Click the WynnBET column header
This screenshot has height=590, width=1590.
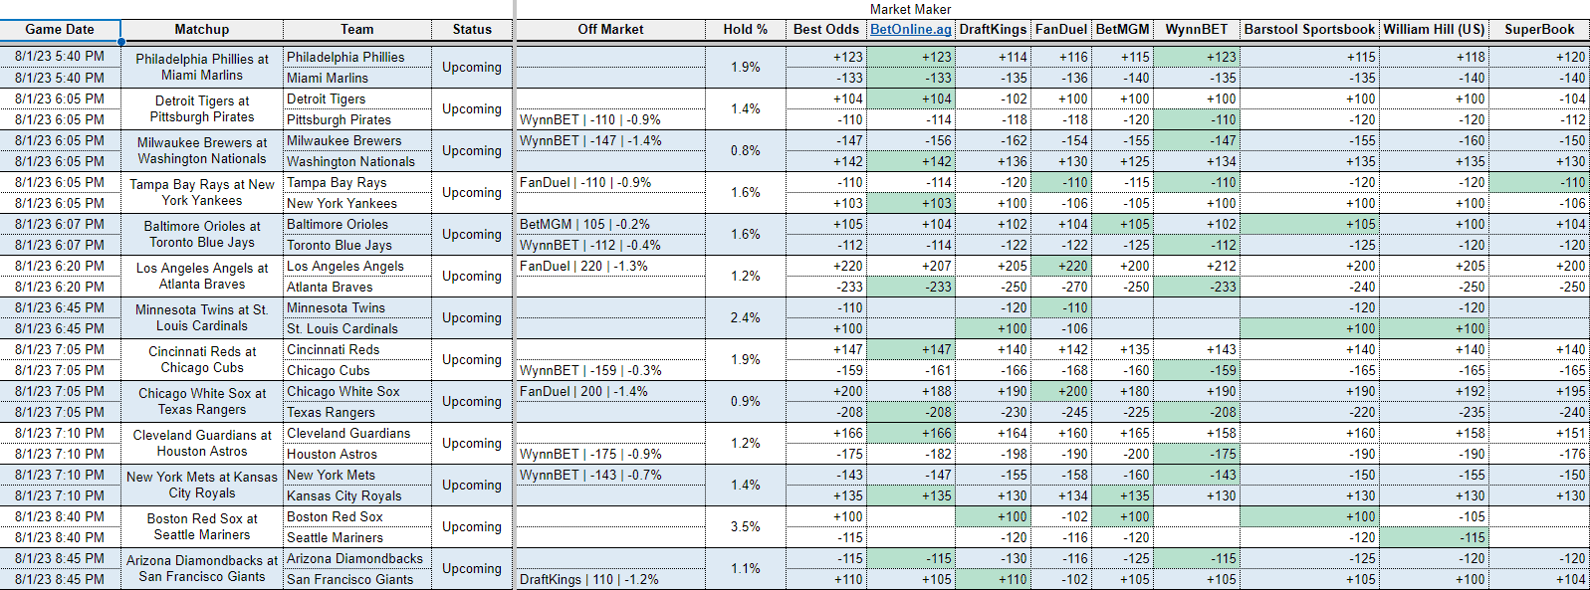coord(1197,30)
